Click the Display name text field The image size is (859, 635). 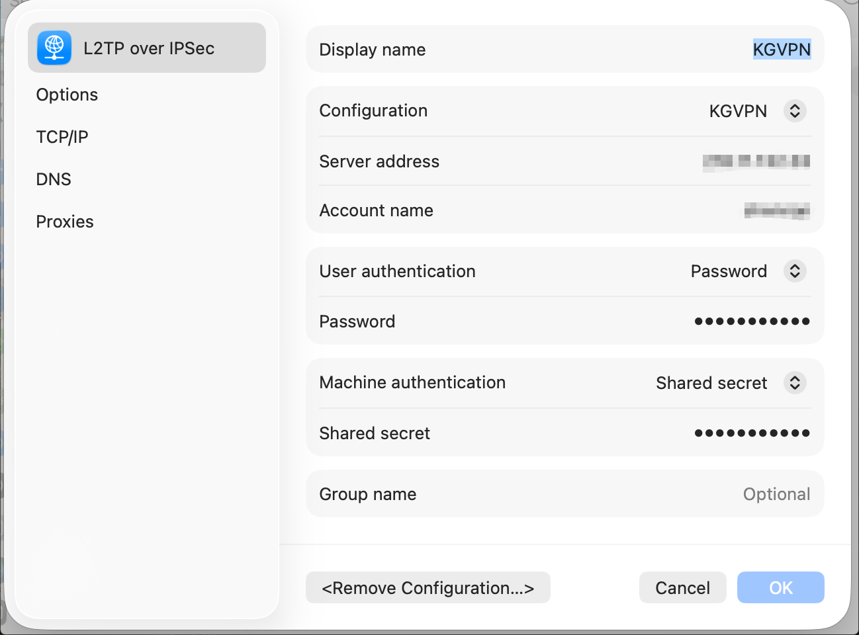781,50
